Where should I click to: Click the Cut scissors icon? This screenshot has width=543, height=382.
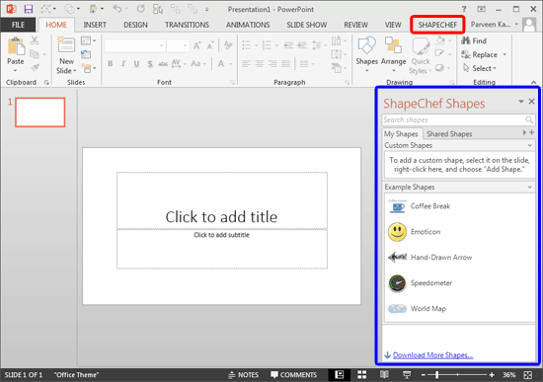pyautogui.click(x=35, y=40)
